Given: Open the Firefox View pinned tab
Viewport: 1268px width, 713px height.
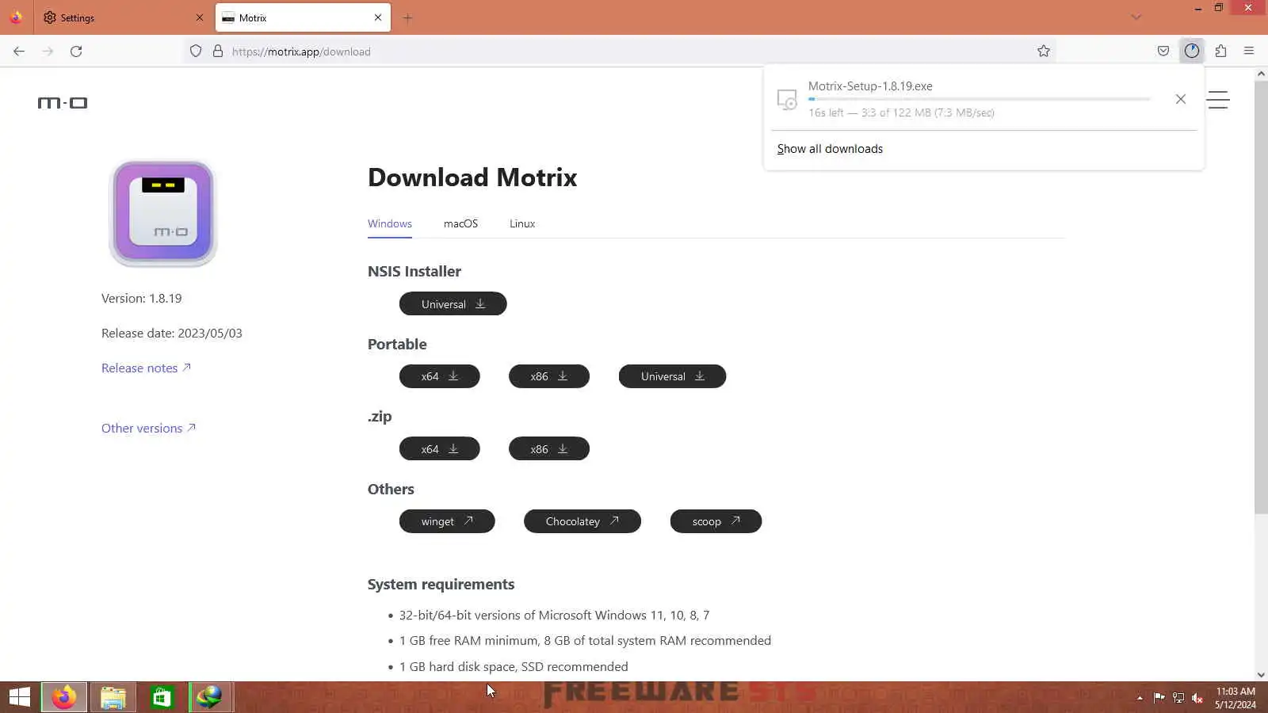Looking at the screenshot, I should pyautogui.click(x=16, y=17).
